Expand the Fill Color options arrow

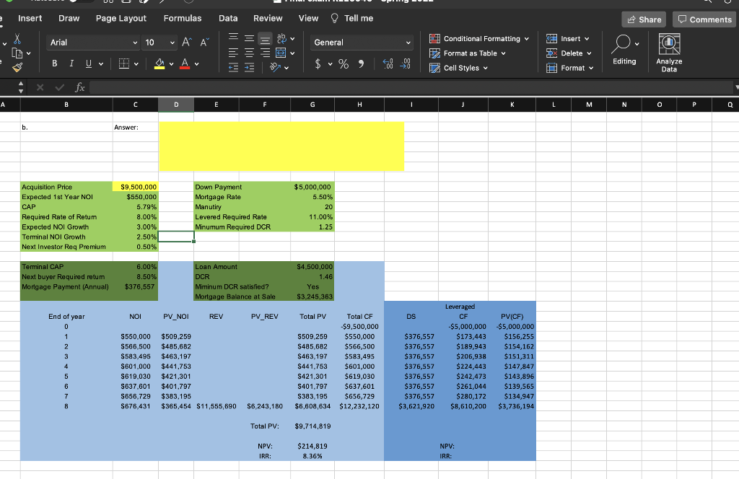(x=170, y=63)
